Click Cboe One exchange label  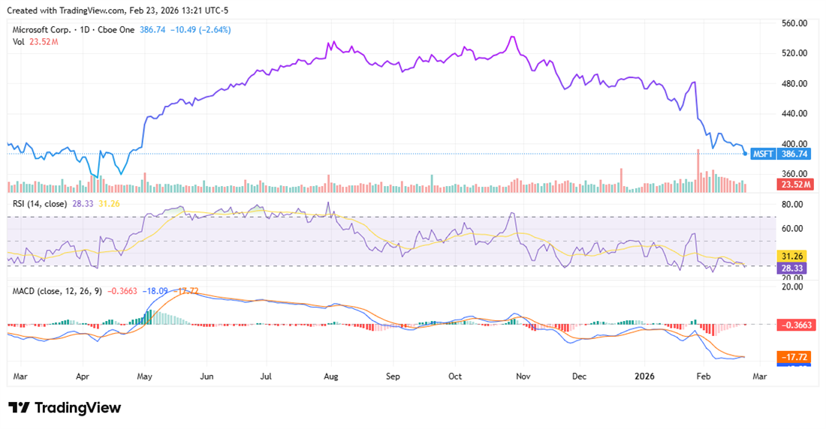118,30
